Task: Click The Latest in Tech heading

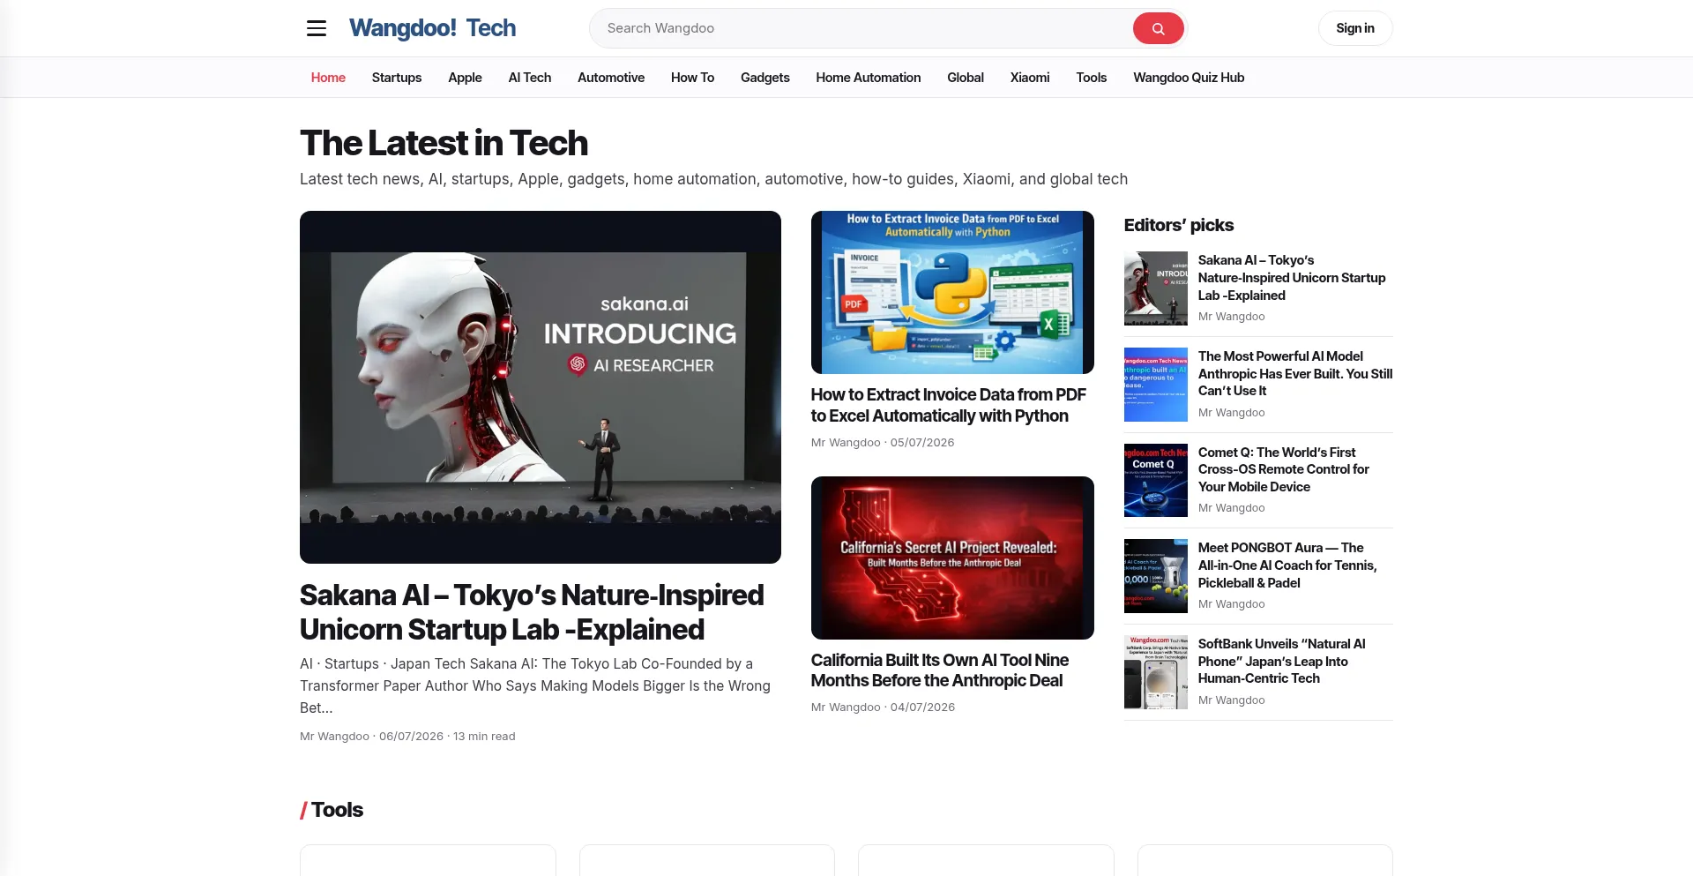Action: tap(444, 143)
